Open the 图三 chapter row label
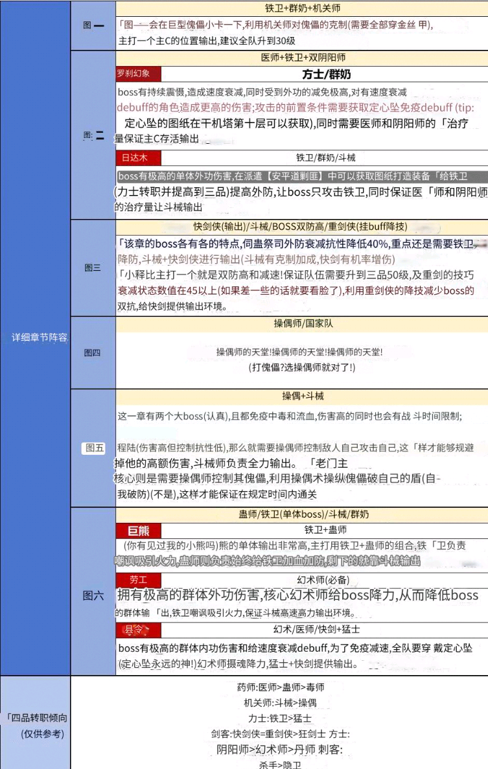 click(93, 268)
